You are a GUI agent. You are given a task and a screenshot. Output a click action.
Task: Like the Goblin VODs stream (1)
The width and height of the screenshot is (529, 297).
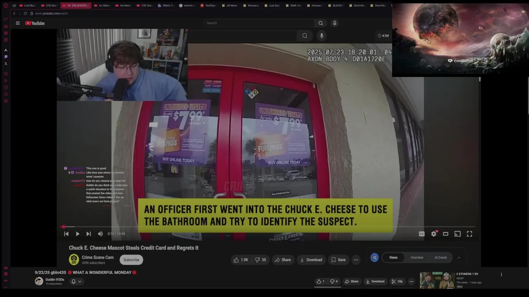point(321,281)
